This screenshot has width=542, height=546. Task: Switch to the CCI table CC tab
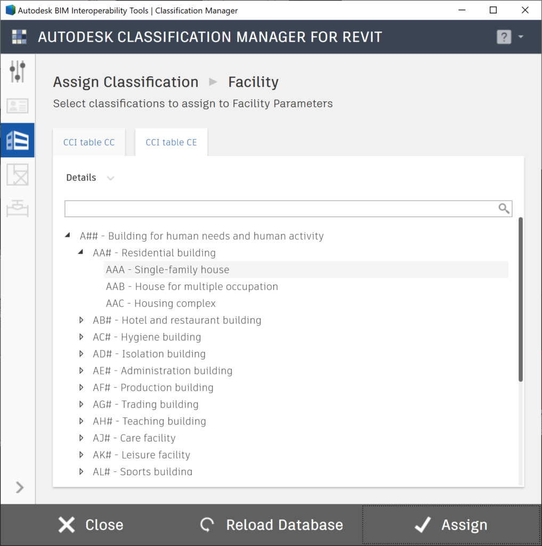89,142
